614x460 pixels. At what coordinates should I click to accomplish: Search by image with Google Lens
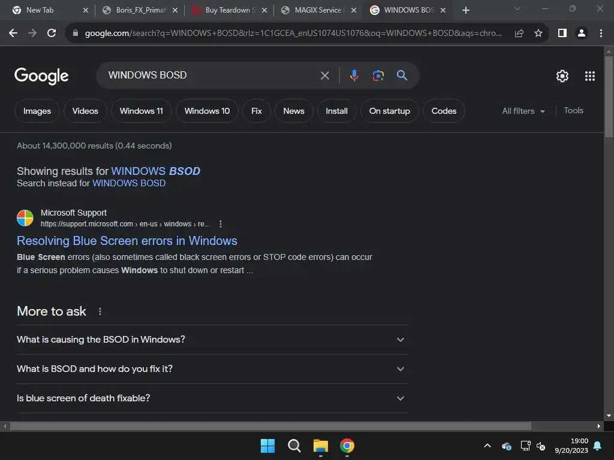pyautogui.click(x=378, y=75)
